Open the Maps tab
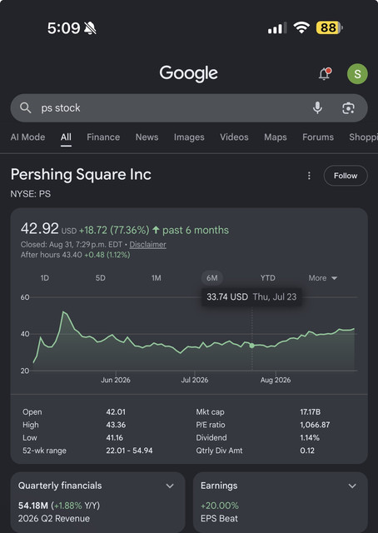Viewport: 378px width, 533px height. [276, 137]
